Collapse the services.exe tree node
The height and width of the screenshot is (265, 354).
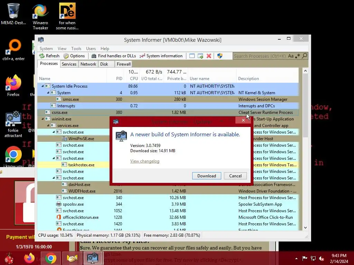[48, 126]
